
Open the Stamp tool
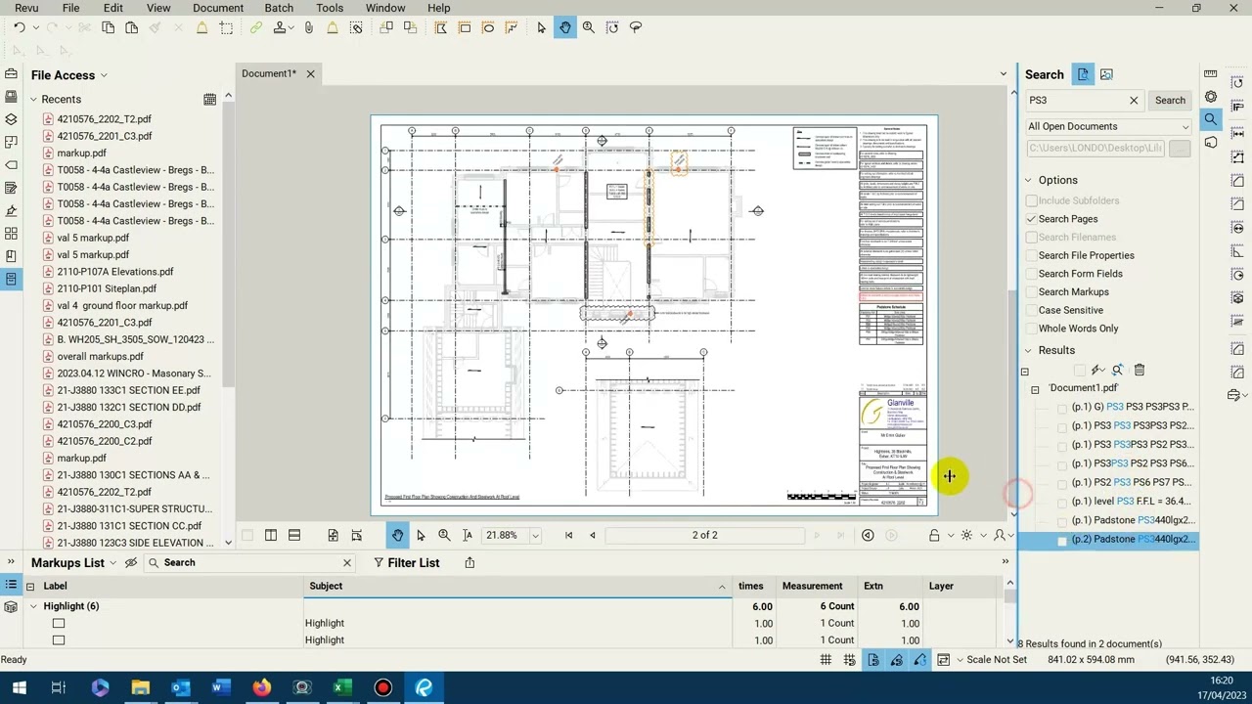(x=280, y=27)
